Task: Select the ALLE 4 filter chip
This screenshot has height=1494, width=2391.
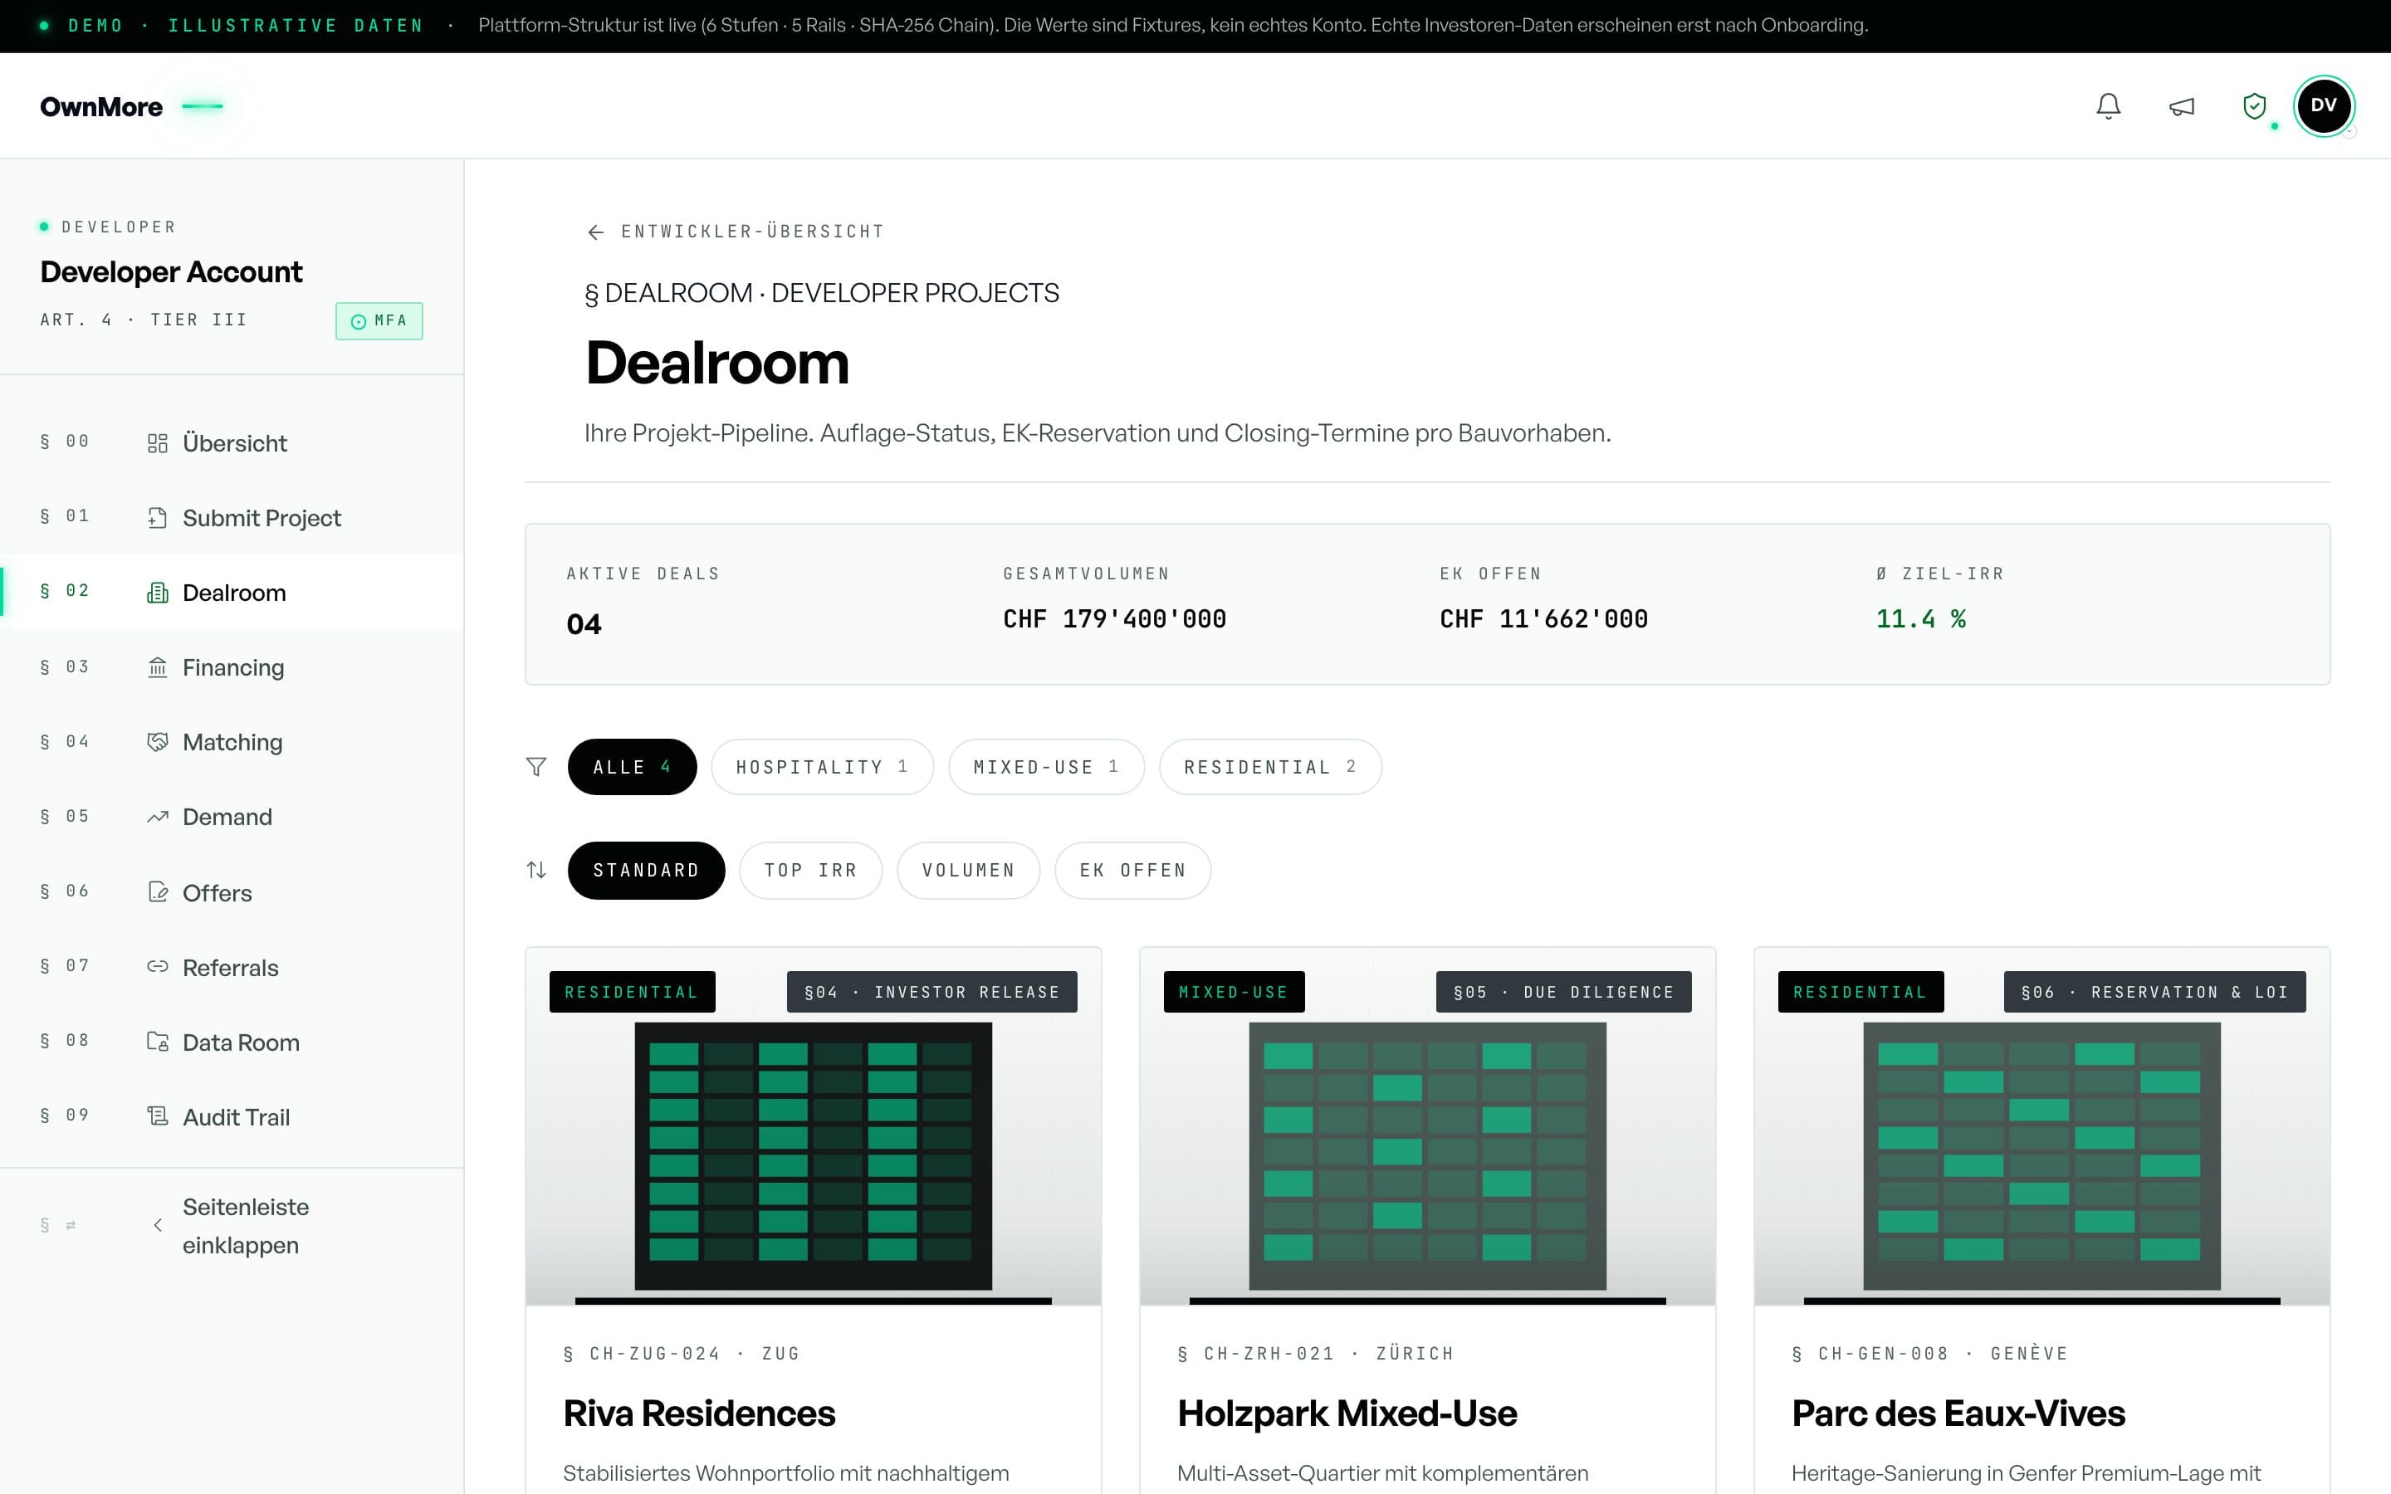Action: [x=633, y=767]
